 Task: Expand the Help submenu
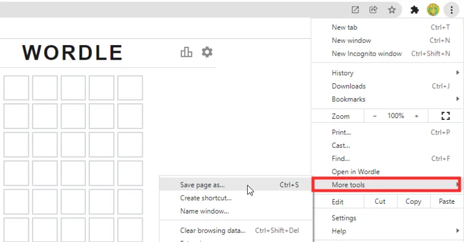tap(387, 231)
